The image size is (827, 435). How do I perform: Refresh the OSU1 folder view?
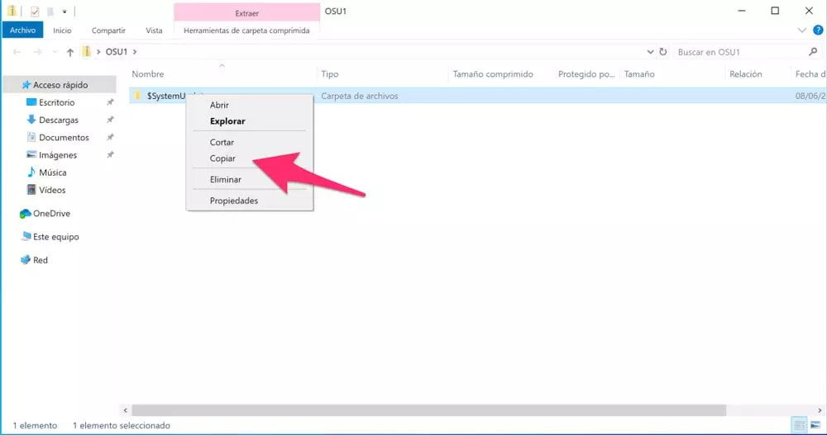(x=662, y=52)
